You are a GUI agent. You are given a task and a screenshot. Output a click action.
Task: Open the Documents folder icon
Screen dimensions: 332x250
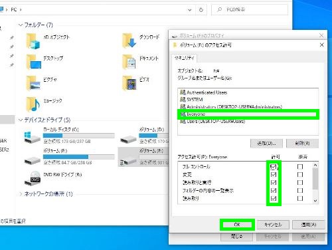(129, 62)
